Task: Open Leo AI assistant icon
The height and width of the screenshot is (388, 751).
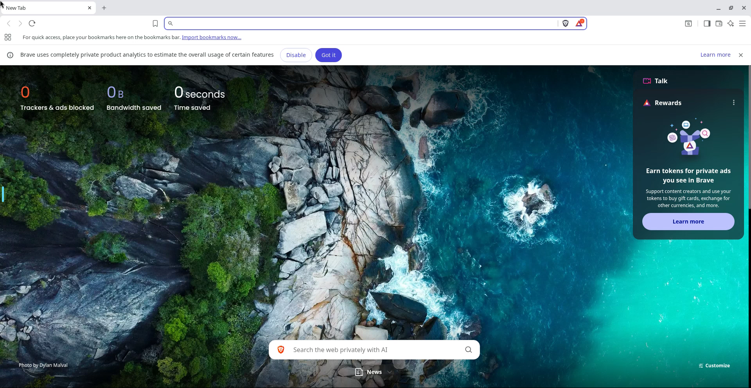Action: click(730, 23)
